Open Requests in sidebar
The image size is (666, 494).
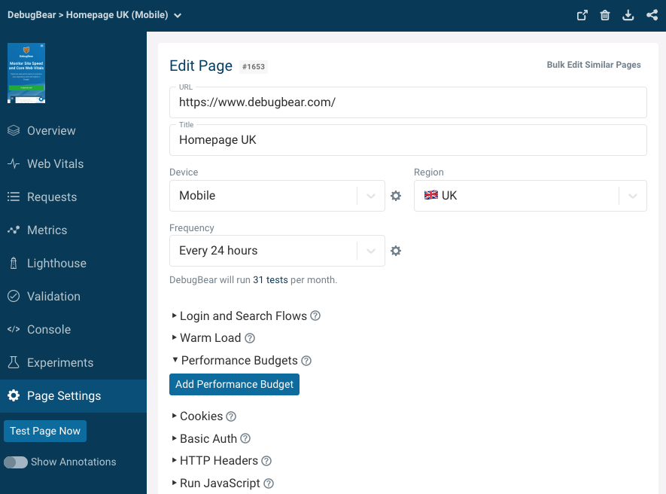(73, 197)
